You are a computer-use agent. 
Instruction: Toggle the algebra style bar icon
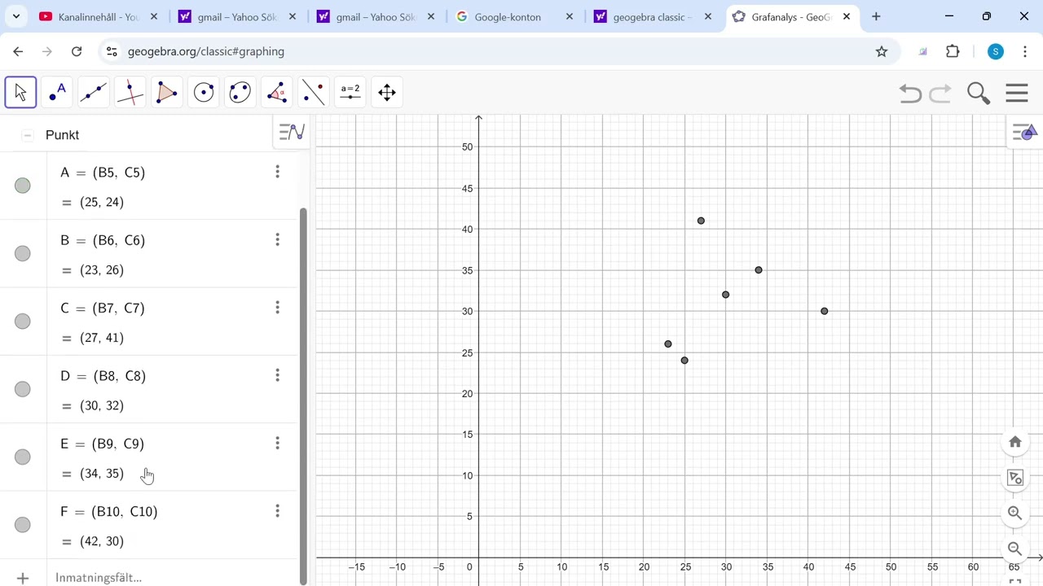tap(292, 132)
